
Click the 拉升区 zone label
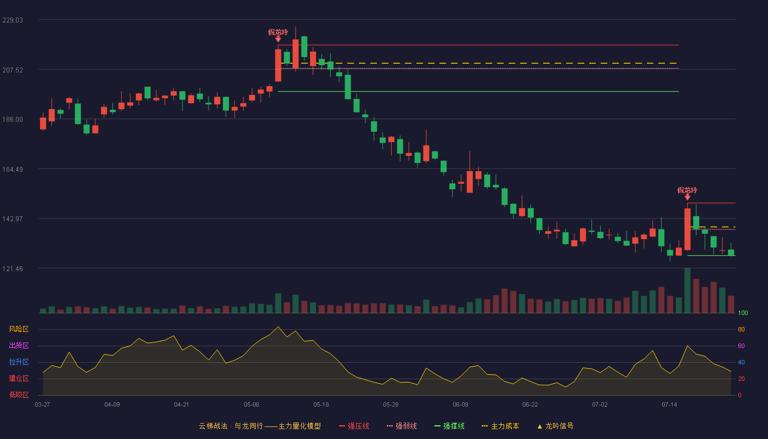coord(19,362)
